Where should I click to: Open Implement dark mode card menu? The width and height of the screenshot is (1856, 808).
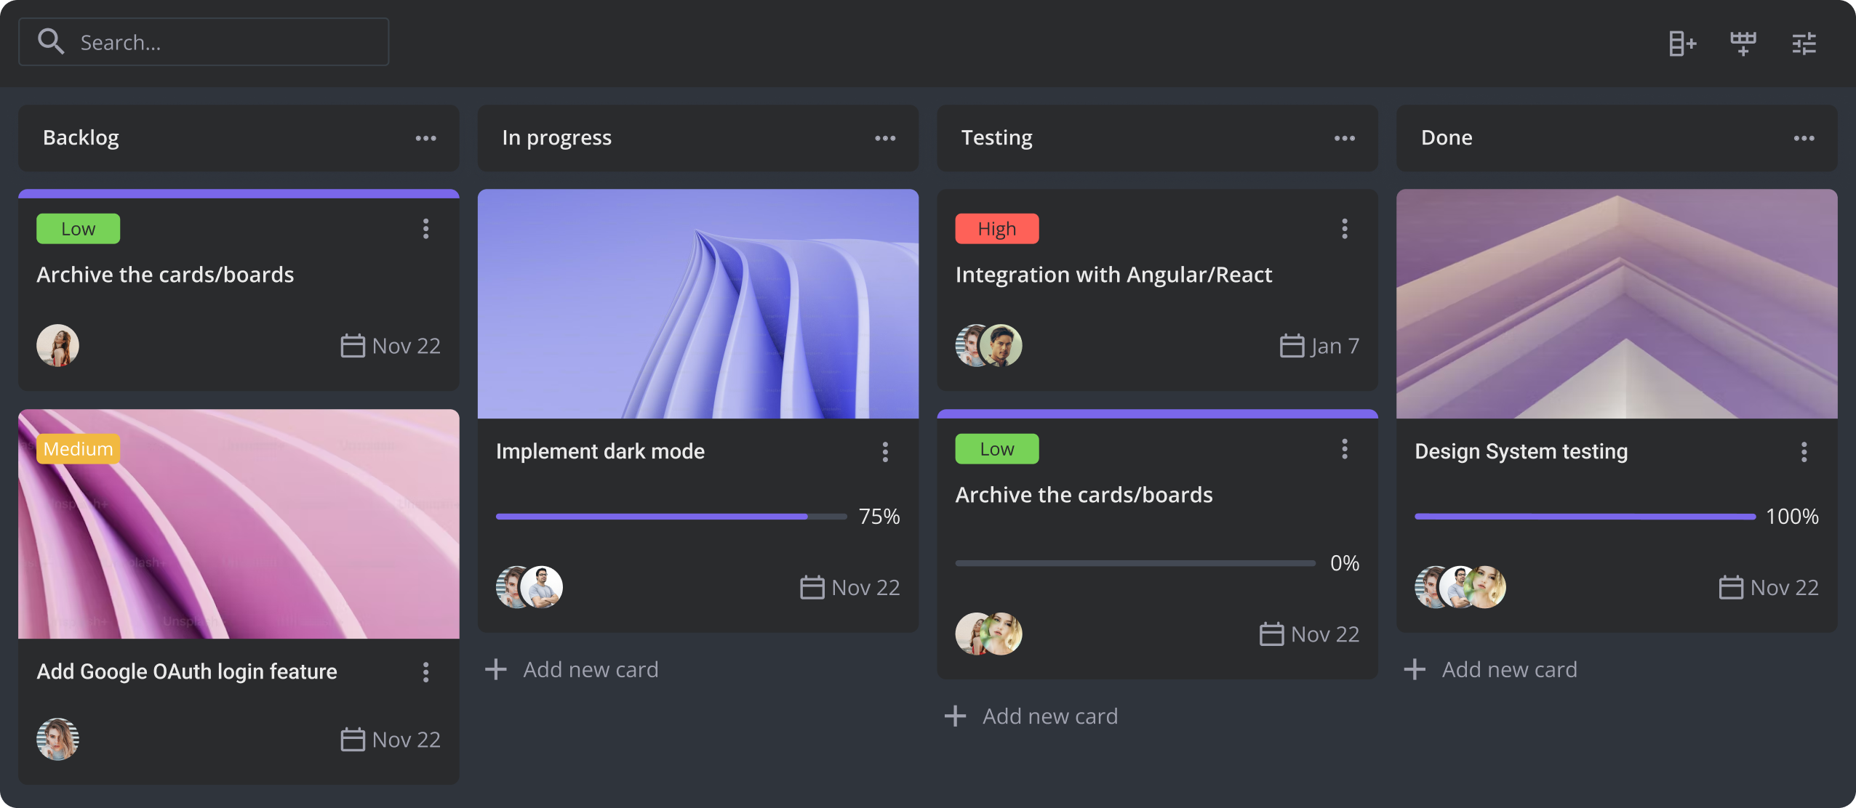[885, 452]
